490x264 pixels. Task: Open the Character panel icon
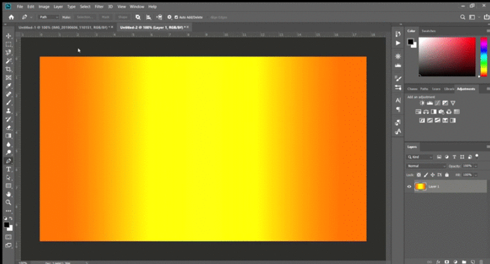(398, 100)
